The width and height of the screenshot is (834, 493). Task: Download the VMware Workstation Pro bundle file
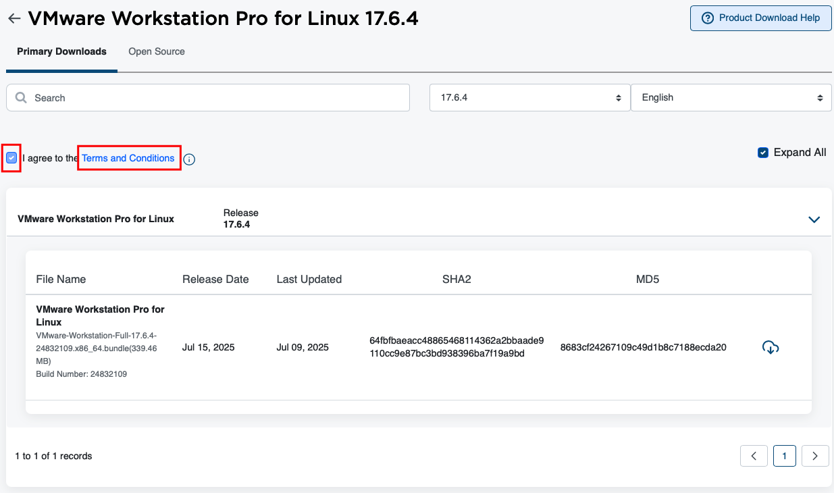pyautogui.click(x=771, y=347)
